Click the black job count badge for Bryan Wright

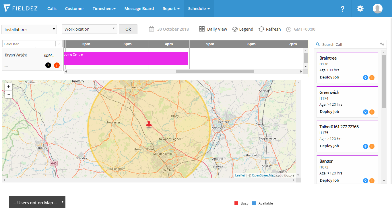click(x=48, y=65)
